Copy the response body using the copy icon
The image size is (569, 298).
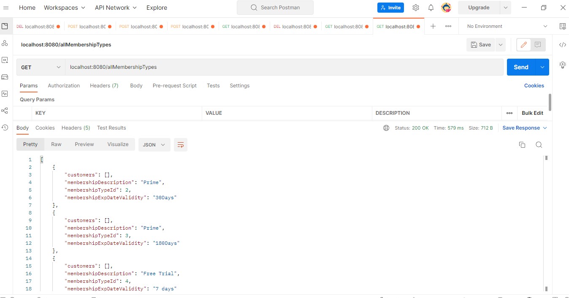[522, 144]
